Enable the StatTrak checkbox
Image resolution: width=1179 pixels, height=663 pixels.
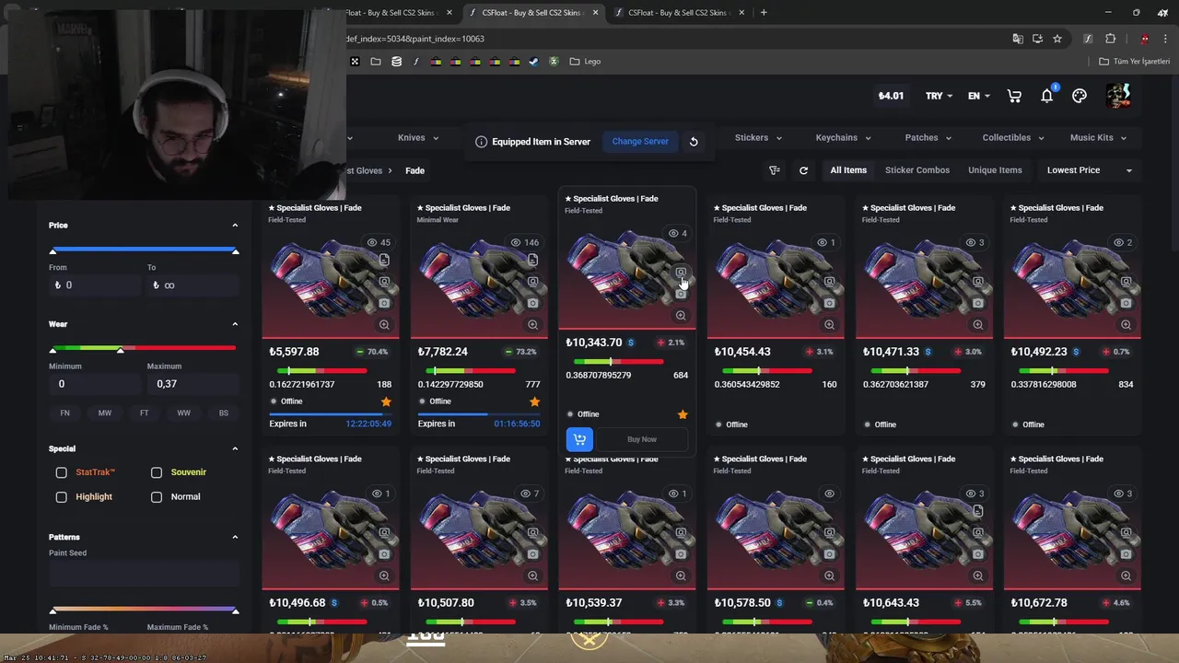coord(62,472)
